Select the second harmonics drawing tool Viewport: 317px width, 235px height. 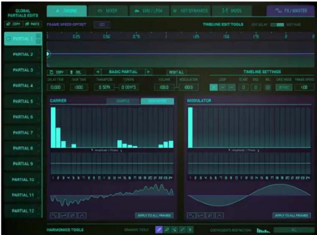tap(167, 230)
